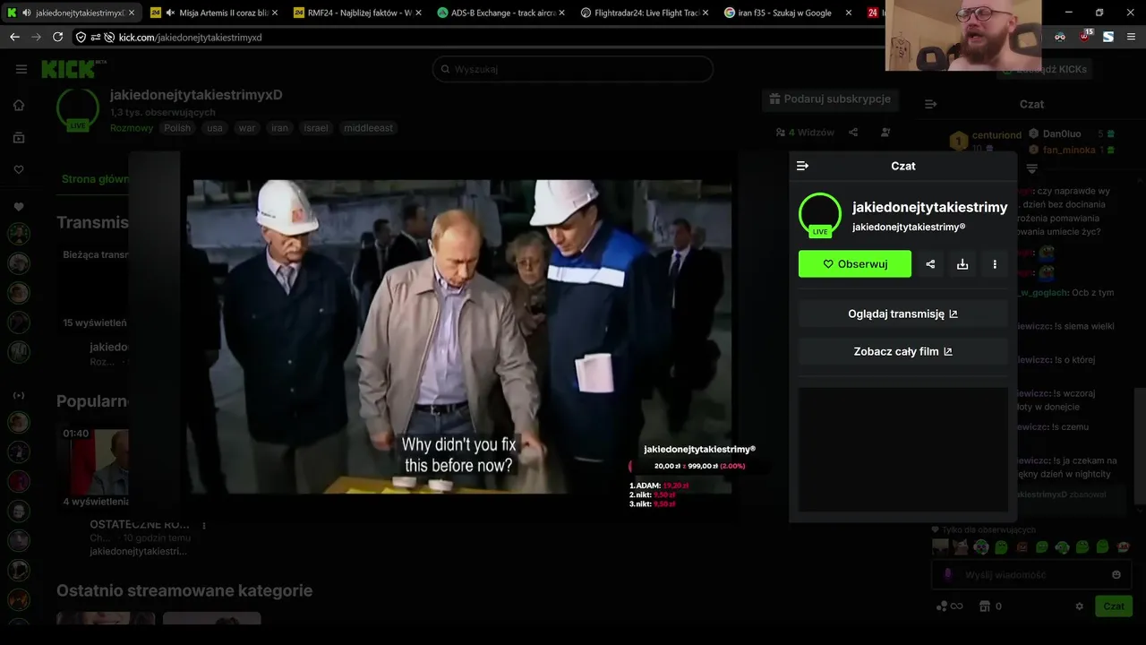Click Zobacz cały film button
The width and height of the screenshot is (1146, 645).
(x=902, y=352)
